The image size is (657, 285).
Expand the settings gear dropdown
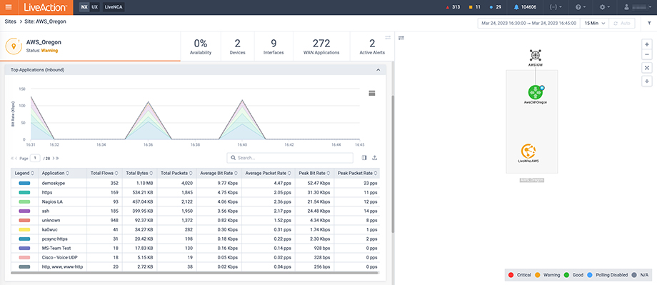[x=605, y=7]
